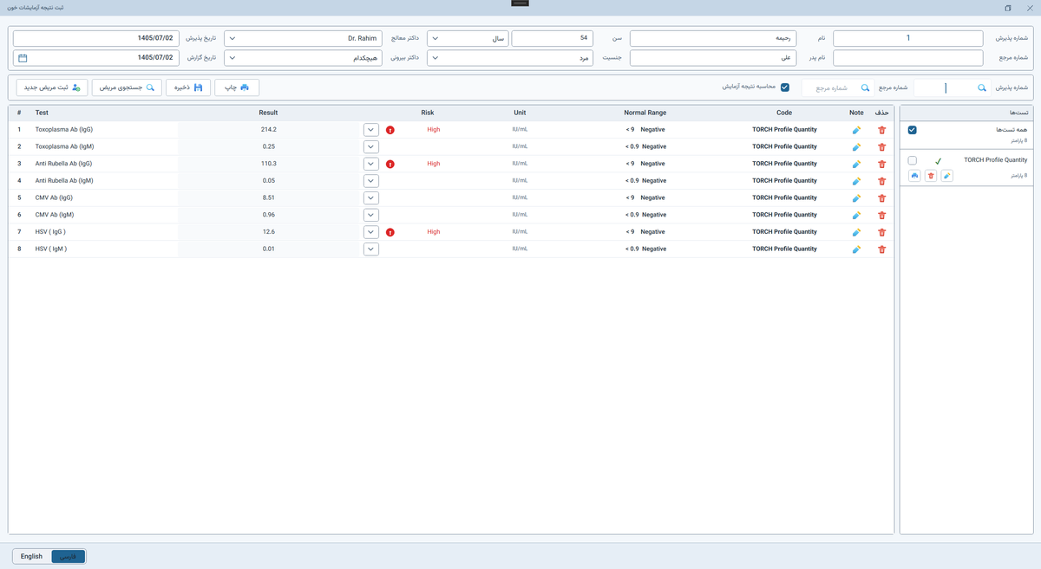This screenshot has width=1041, height=569.
Task: Register a new patient with ثبت مریض جدید
Action: [52, 87]
